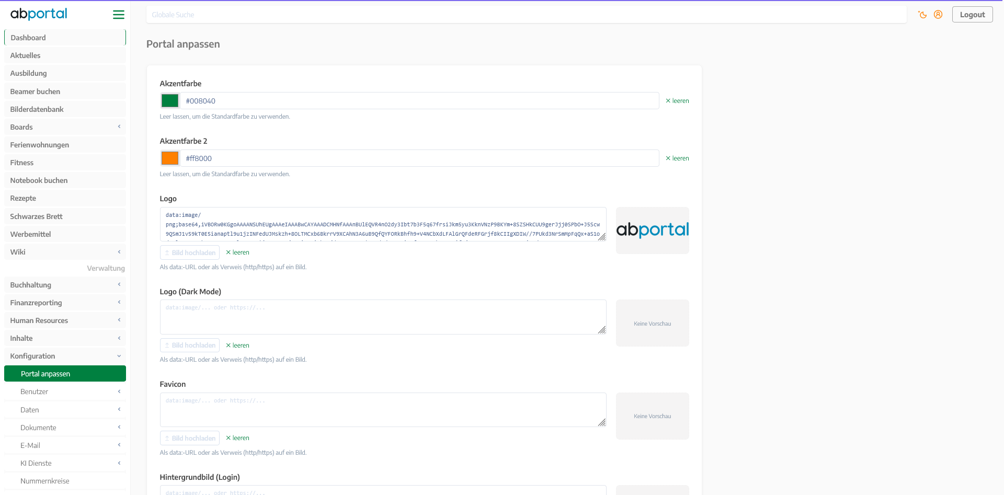Expand the Buchhaltung menu chevron
Viewport: 1004px width, 495px height.
tap(119, 285)
